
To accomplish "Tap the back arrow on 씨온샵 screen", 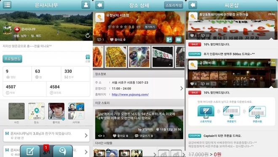I will coord(193,5).
